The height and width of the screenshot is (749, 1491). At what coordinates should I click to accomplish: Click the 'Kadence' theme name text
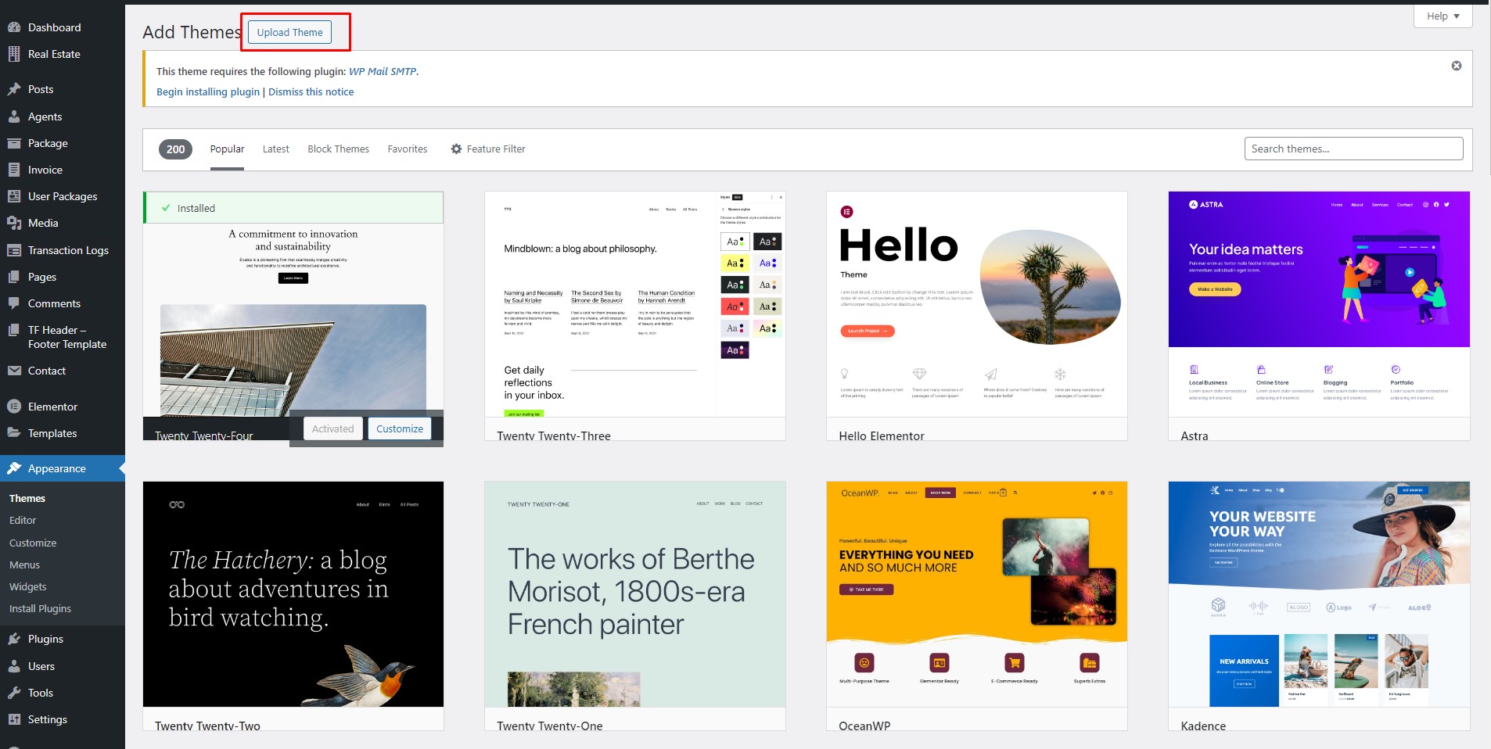coord(1203,726)
